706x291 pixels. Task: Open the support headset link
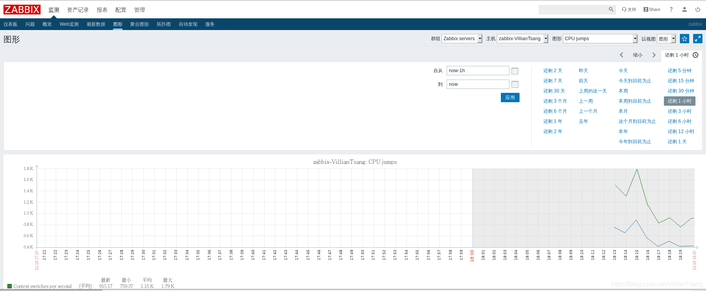tap(629, 9)
